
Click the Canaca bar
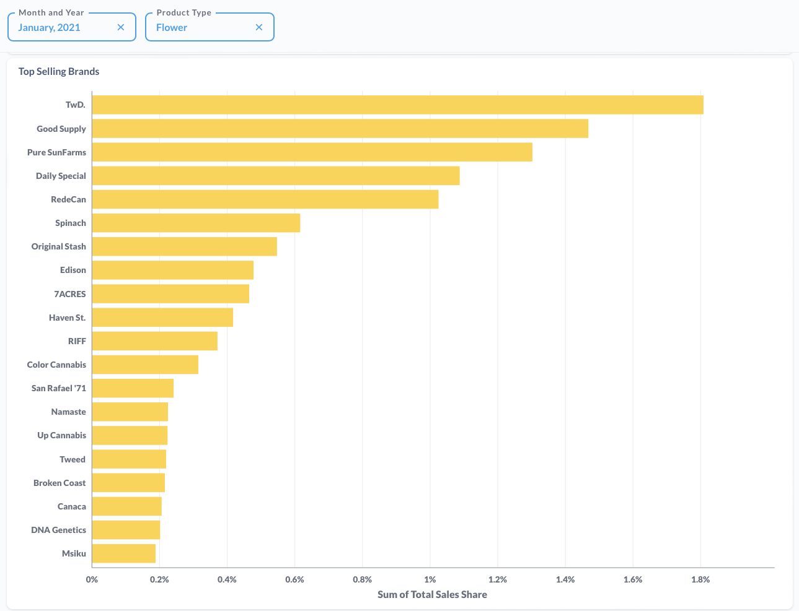point(127,506)
